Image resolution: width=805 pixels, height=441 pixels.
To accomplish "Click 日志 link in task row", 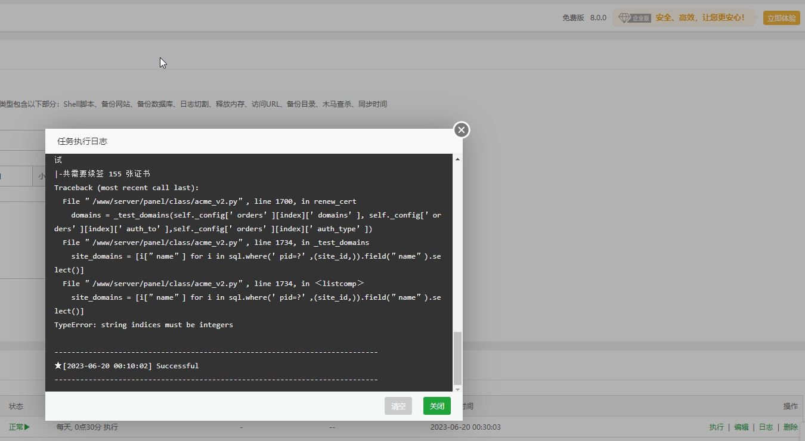I will 766,427.
